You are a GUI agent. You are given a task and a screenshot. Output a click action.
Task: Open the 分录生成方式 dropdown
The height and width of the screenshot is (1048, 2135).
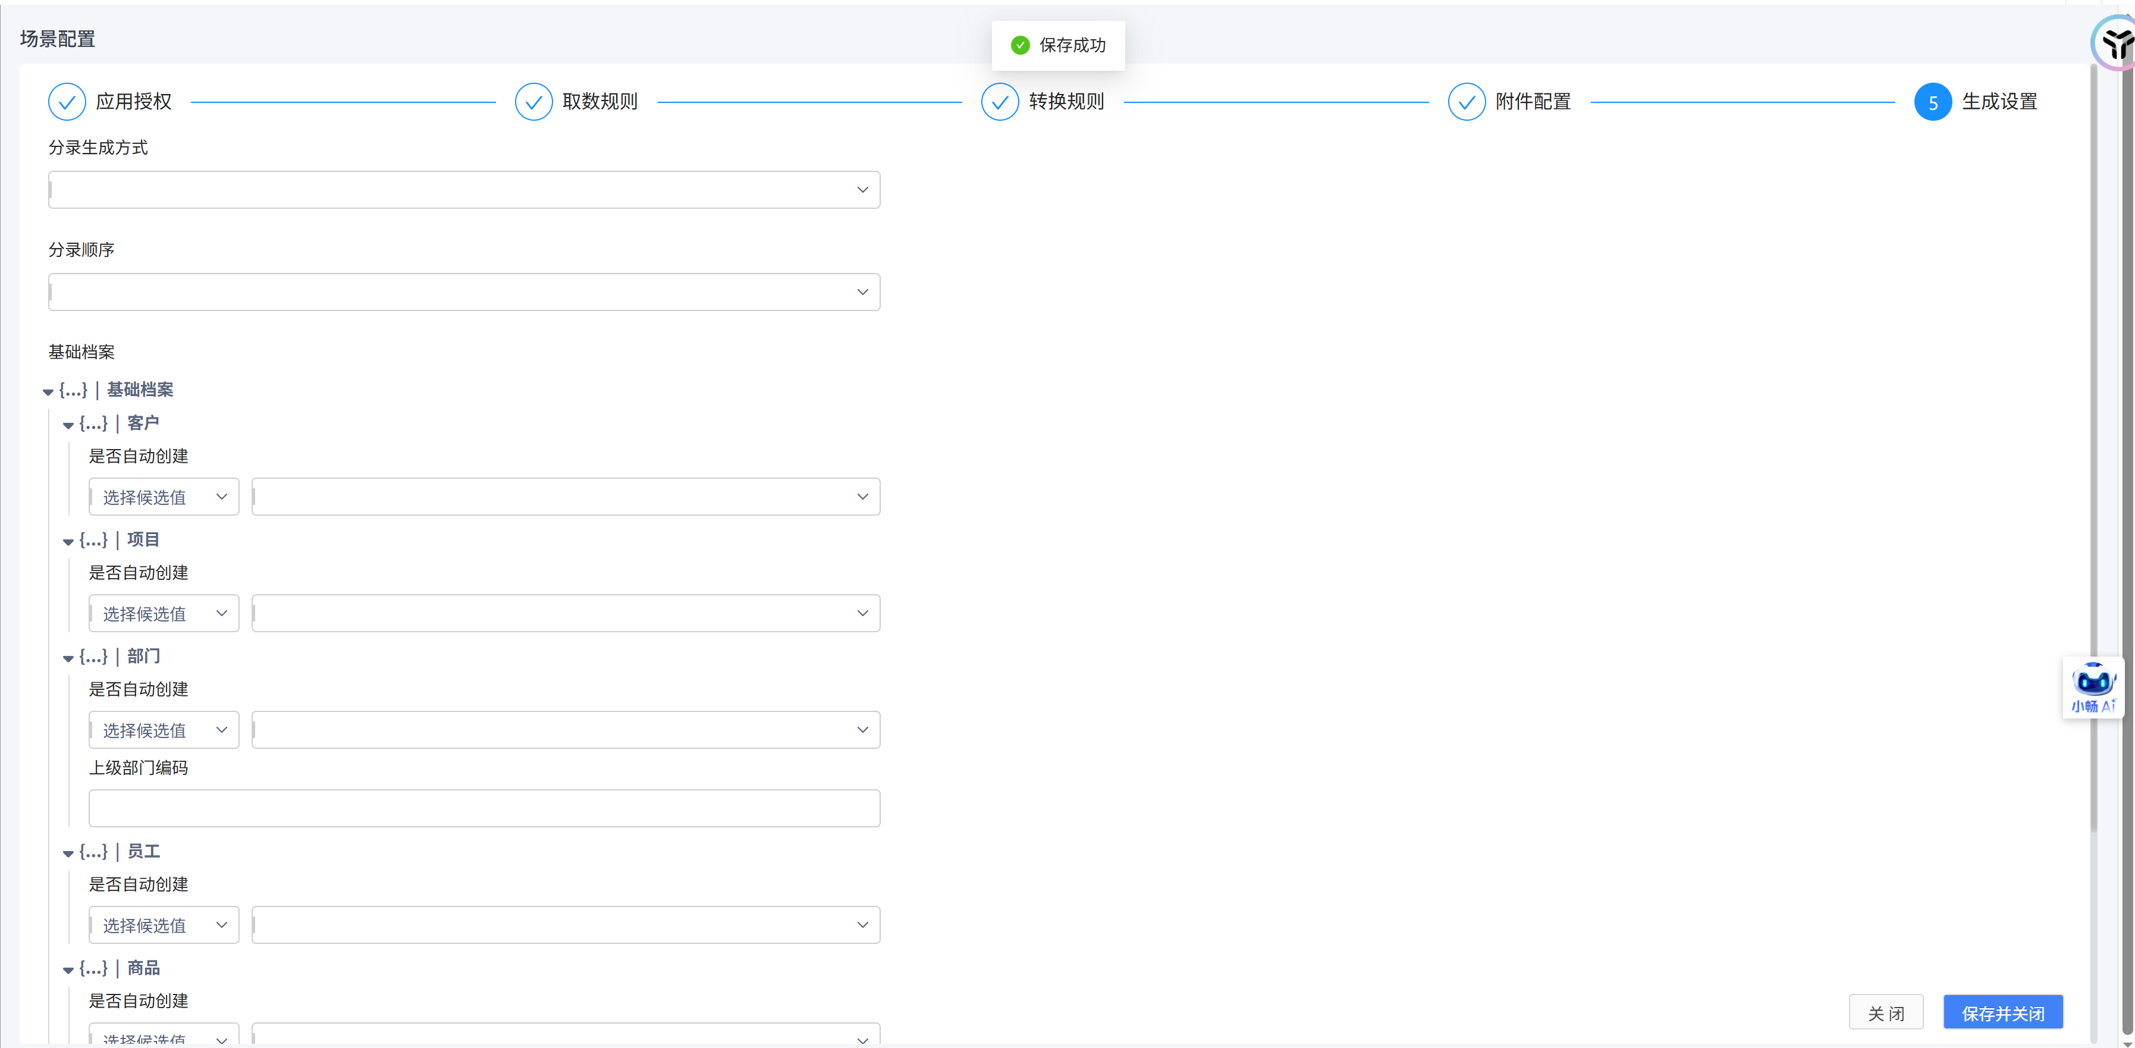[463, 190]
